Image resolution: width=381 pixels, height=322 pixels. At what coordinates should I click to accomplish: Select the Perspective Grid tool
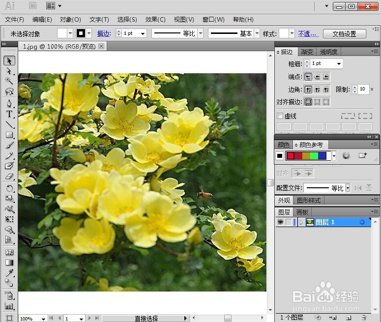[x=9, y=240]
